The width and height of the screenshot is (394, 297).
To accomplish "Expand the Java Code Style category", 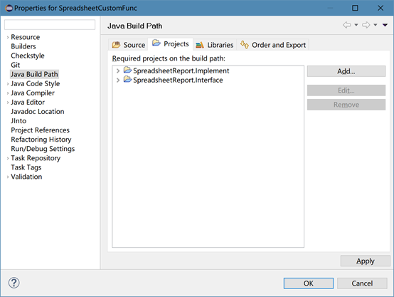I will (x=8, y=84).
